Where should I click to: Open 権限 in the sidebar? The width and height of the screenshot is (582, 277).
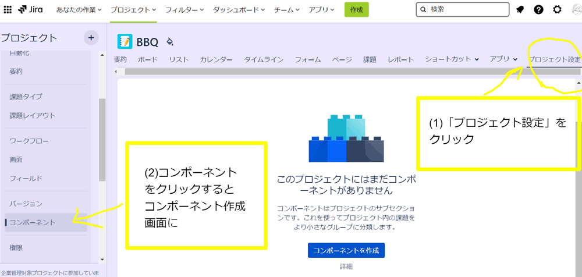coord(16,248)
